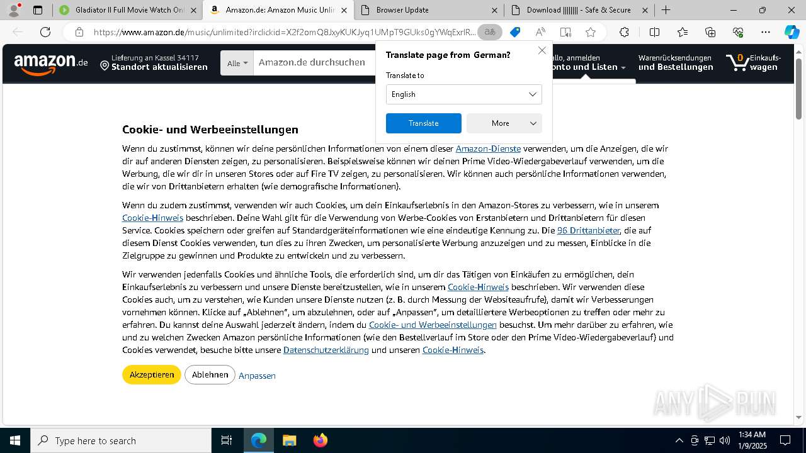The height and width of the screenshot is (453, 806).
Task: Open the tab actions menu icon
Action: (x=38, y=10)
